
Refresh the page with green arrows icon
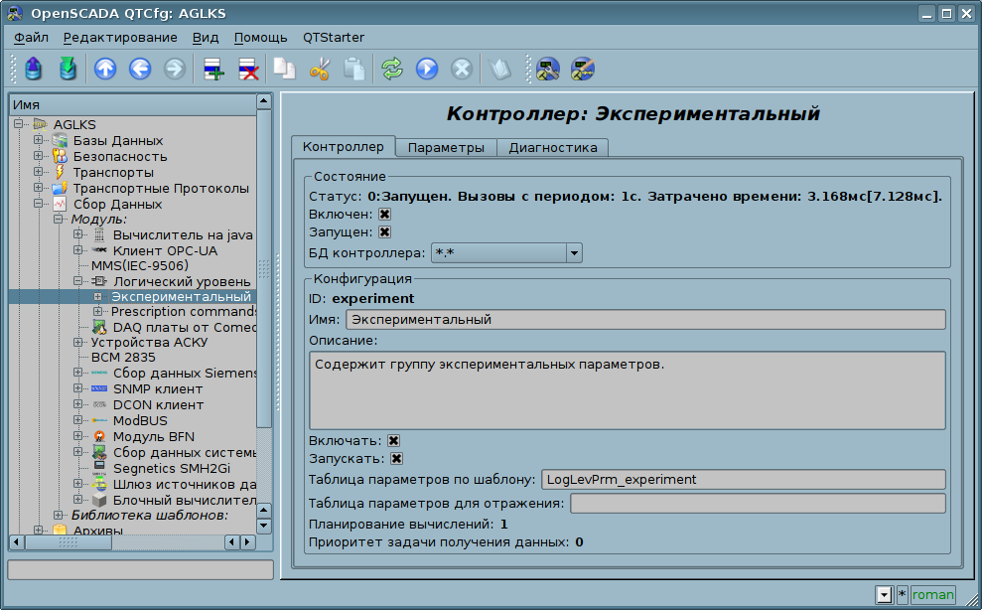click(x=392, y=69)
